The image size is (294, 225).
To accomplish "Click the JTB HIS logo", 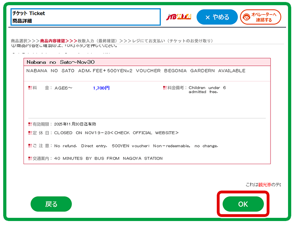I will pyautogui.click(x=178, y=17).
